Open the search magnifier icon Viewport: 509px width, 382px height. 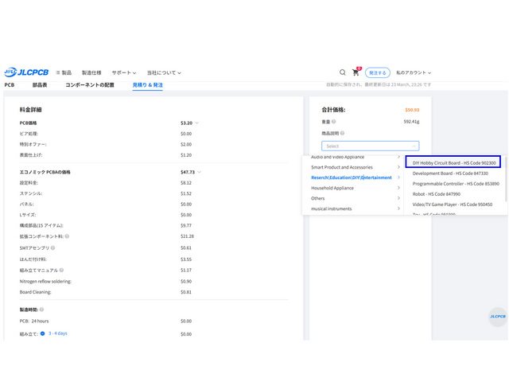click(343, 72)
